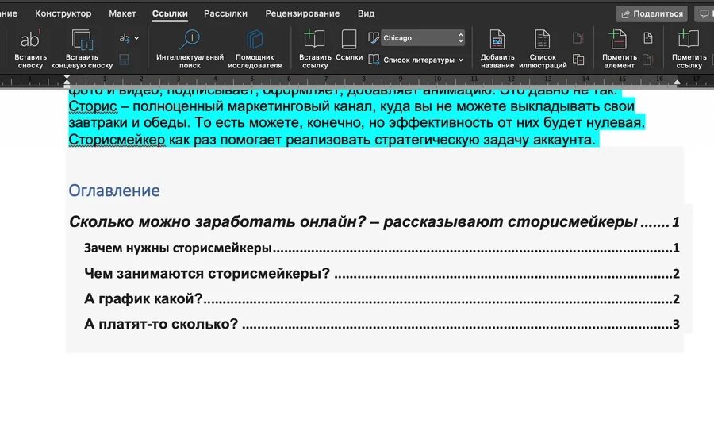Follow TOC entry Чем занимаются сторисмейкеры?
This screenshot has width=714, height=439.
382,274
